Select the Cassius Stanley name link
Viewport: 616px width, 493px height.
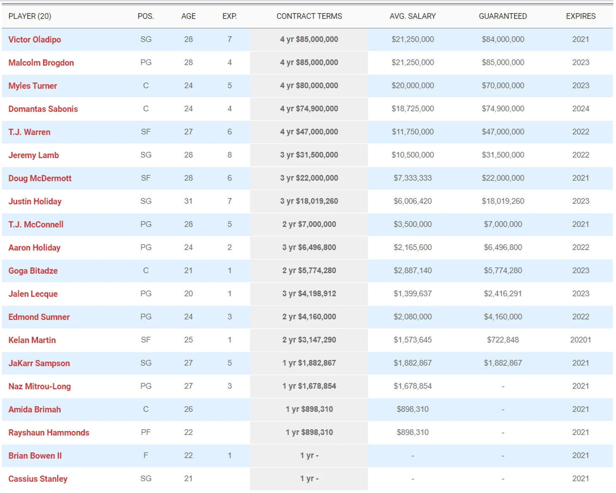click(38, 479)
